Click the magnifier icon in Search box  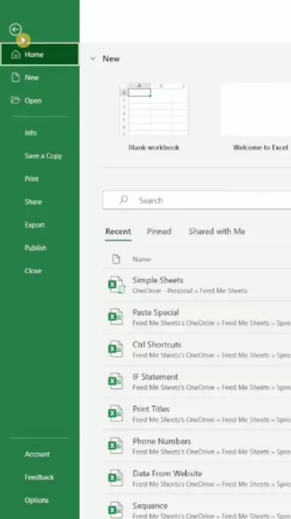point(124,200)
